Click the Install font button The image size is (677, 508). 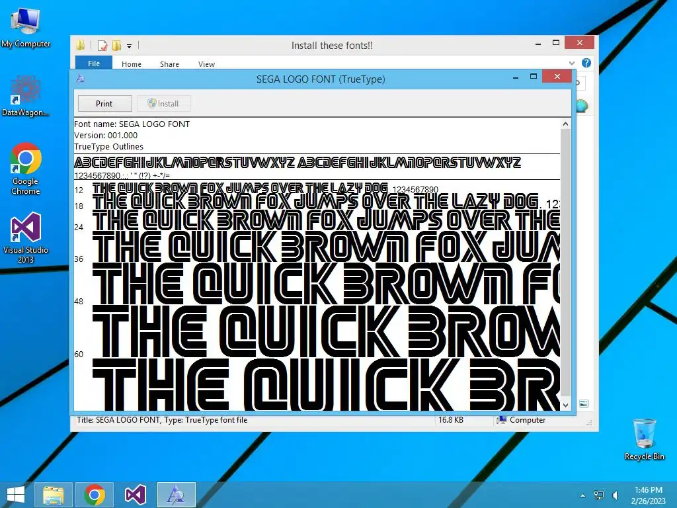[164, 104]
